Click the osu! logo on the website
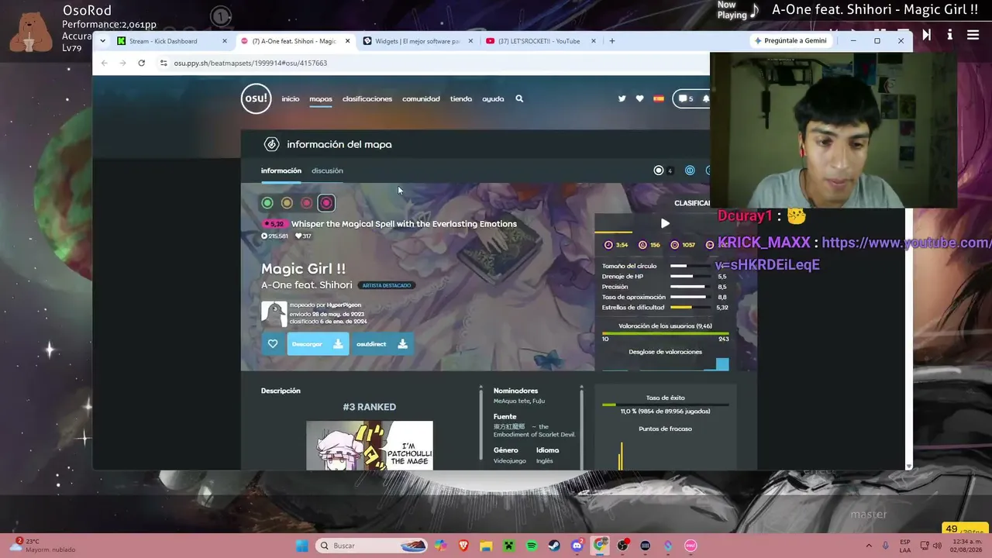 [256, 98]
